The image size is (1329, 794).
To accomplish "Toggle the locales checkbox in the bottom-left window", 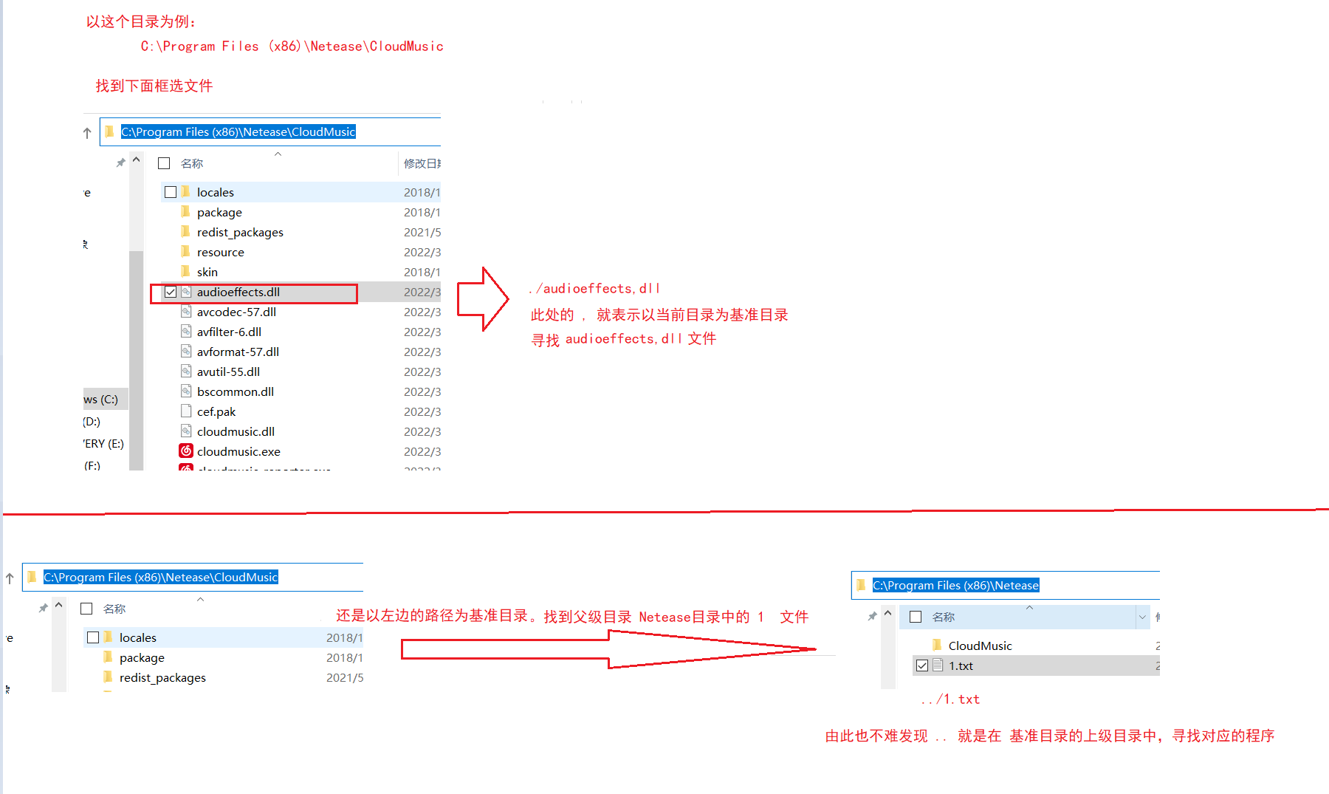I will coord(93,637).
